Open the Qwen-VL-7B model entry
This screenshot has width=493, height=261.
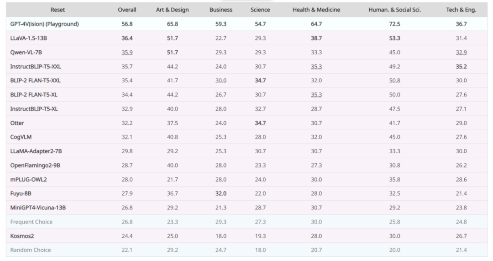coord(26,52)
